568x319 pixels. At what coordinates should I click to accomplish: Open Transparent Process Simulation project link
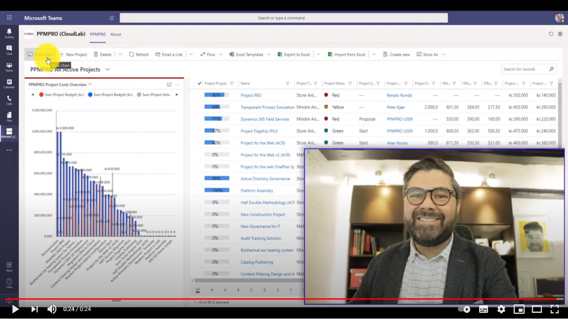click(x=267, y=107)
